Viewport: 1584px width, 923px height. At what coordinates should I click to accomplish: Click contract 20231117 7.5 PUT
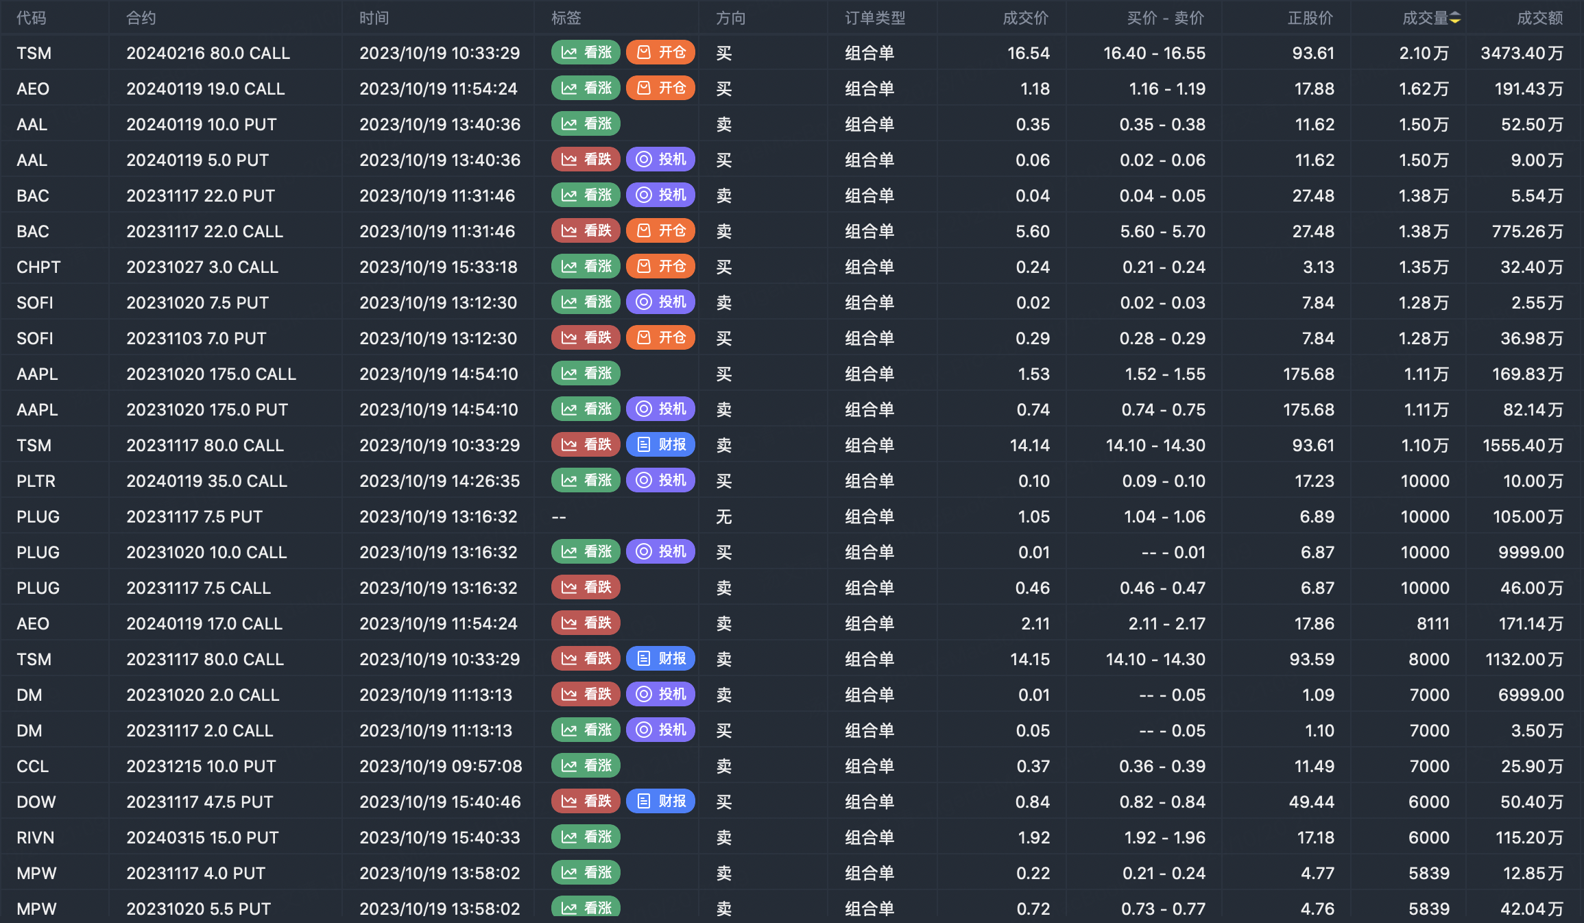(x=195, y=516)
